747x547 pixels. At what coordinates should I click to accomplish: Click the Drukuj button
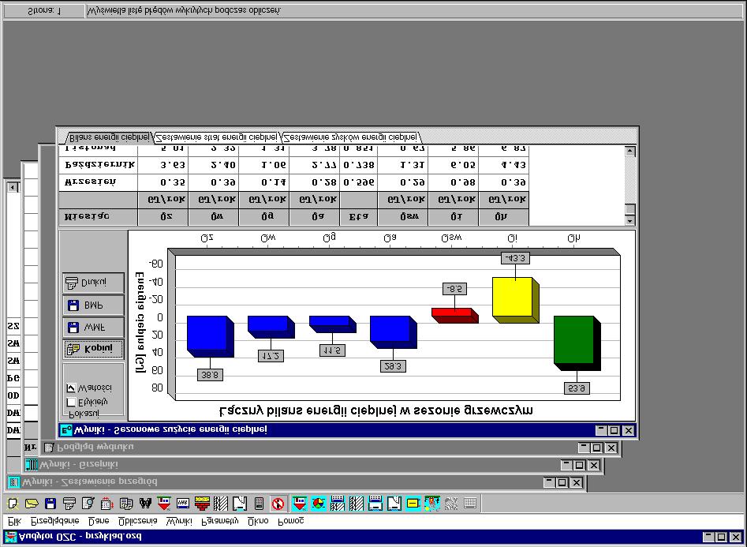93,283
